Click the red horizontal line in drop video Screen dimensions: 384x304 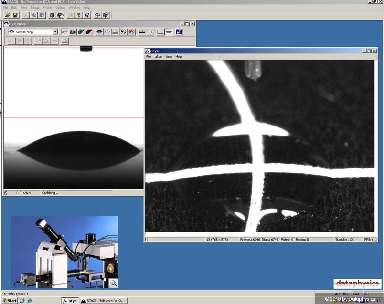(72, 118)
